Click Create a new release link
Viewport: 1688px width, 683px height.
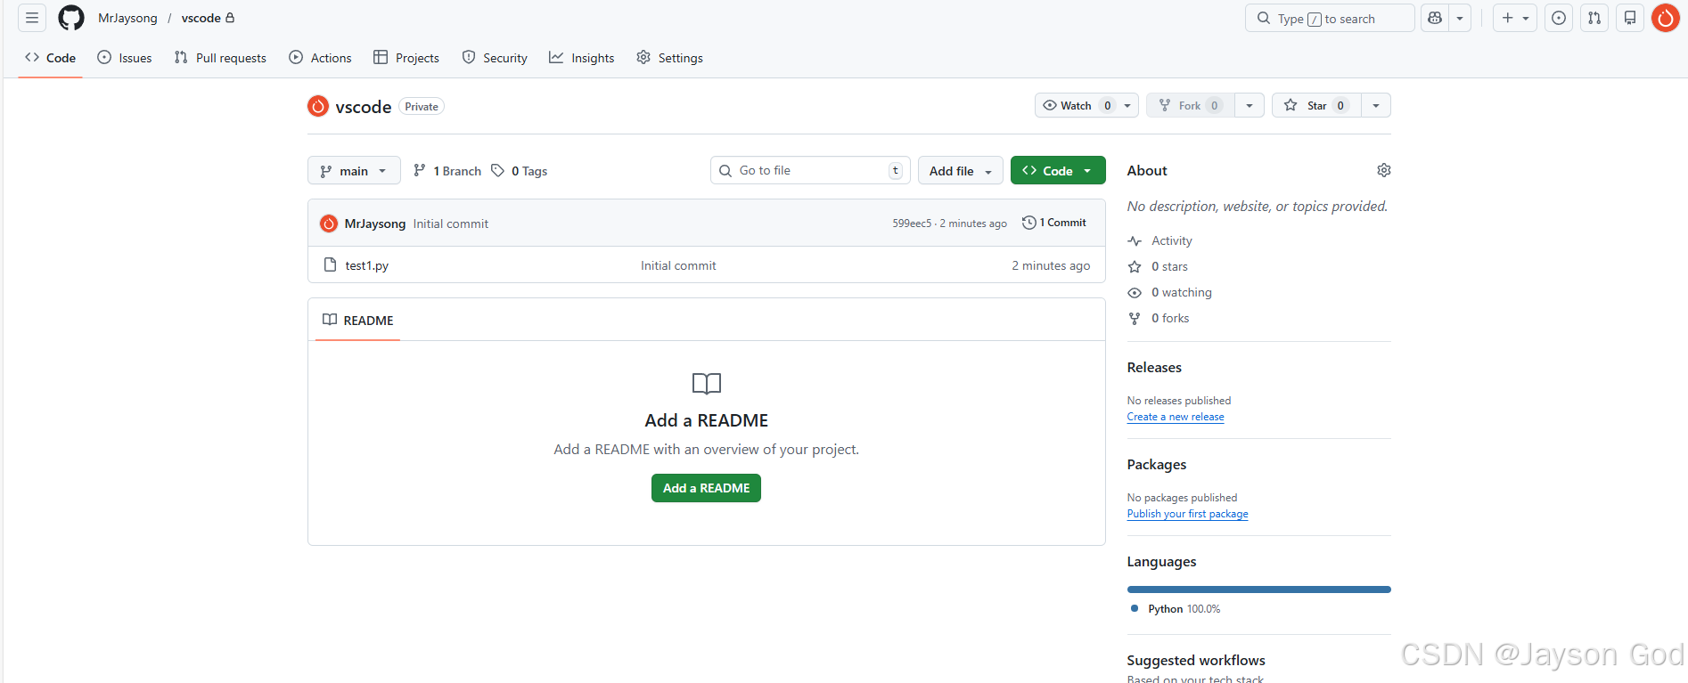tap(1176, 417)
